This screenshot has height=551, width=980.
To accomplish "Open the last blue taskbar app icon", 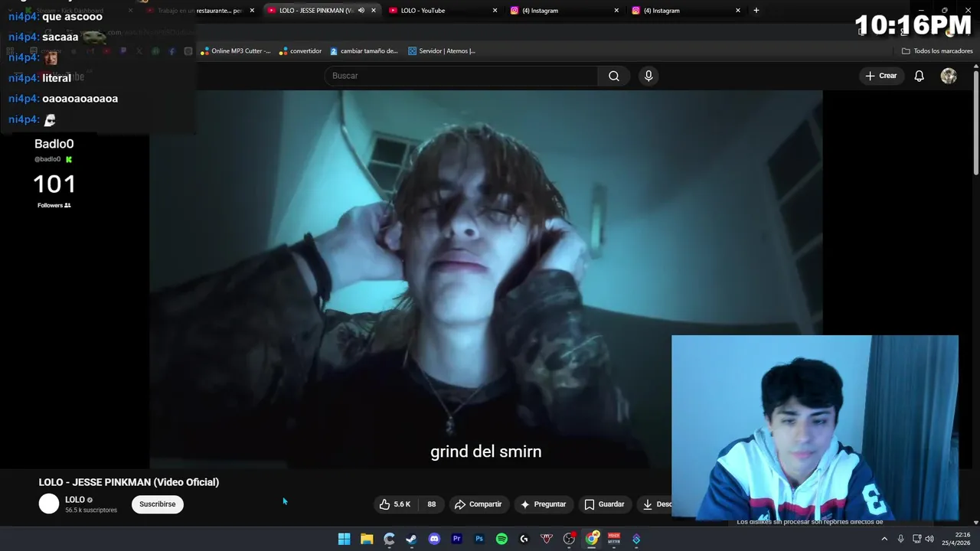I will 636,539.
